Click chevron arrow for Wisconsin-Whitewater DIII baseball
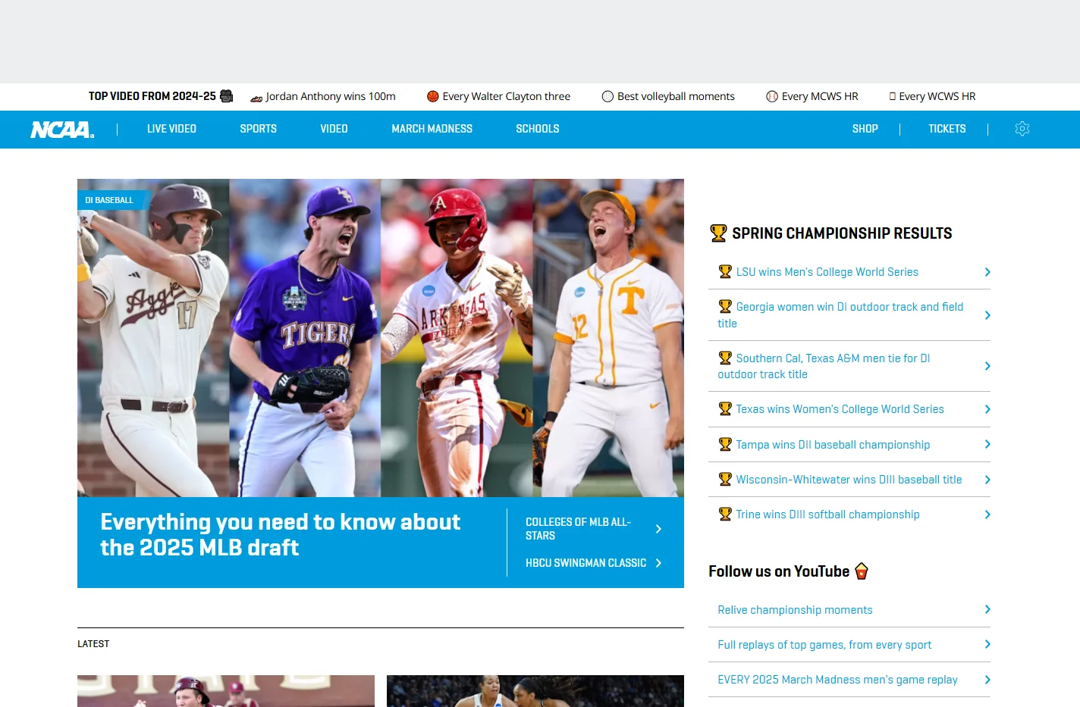This screenshot has height=707, width=1080. tap(987, 480)
